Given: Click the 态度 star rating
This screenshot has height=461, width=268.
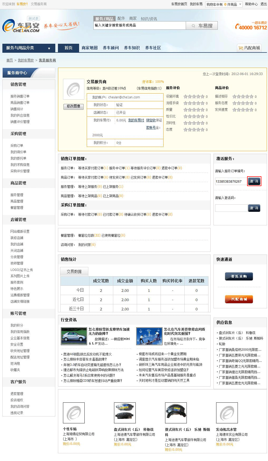Looking at the screenshot, I should (194, 130).
